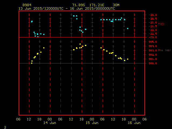The image size is (172, 129).
Task: Click the 995.0 pressure axis value
Action: coord(153,42)
